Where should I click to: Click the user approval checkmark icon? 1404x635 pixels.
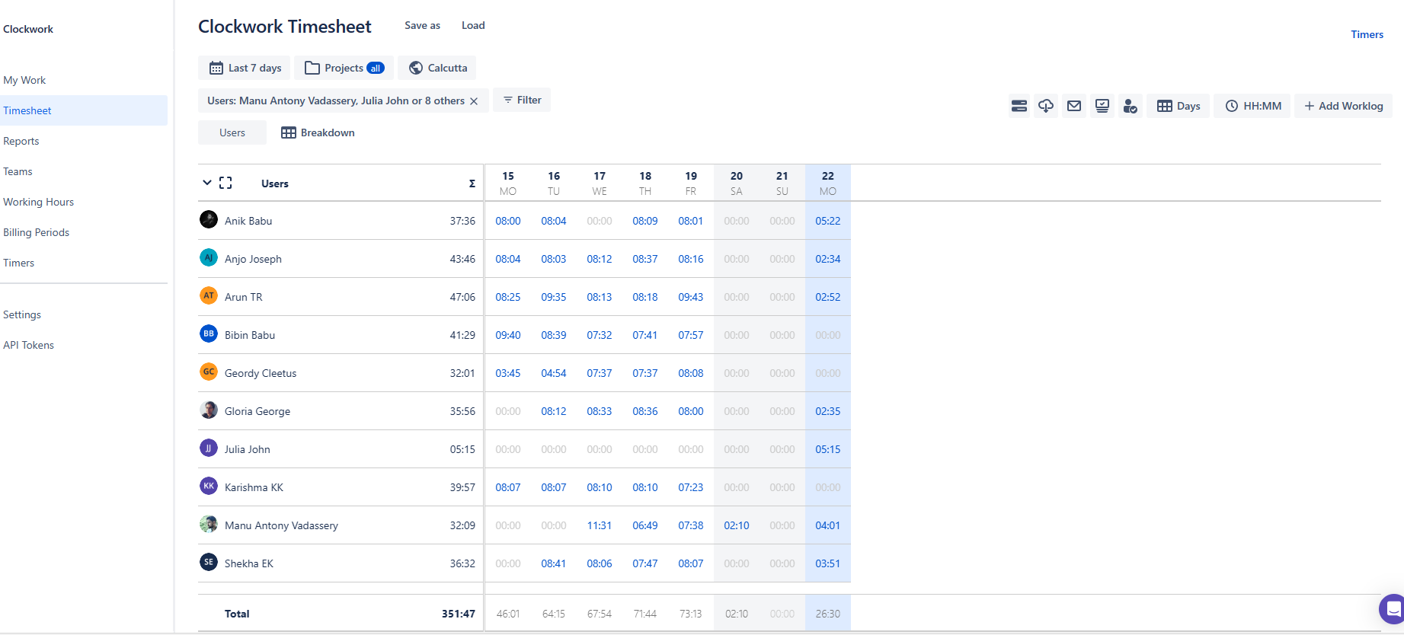click(1131, 106)
